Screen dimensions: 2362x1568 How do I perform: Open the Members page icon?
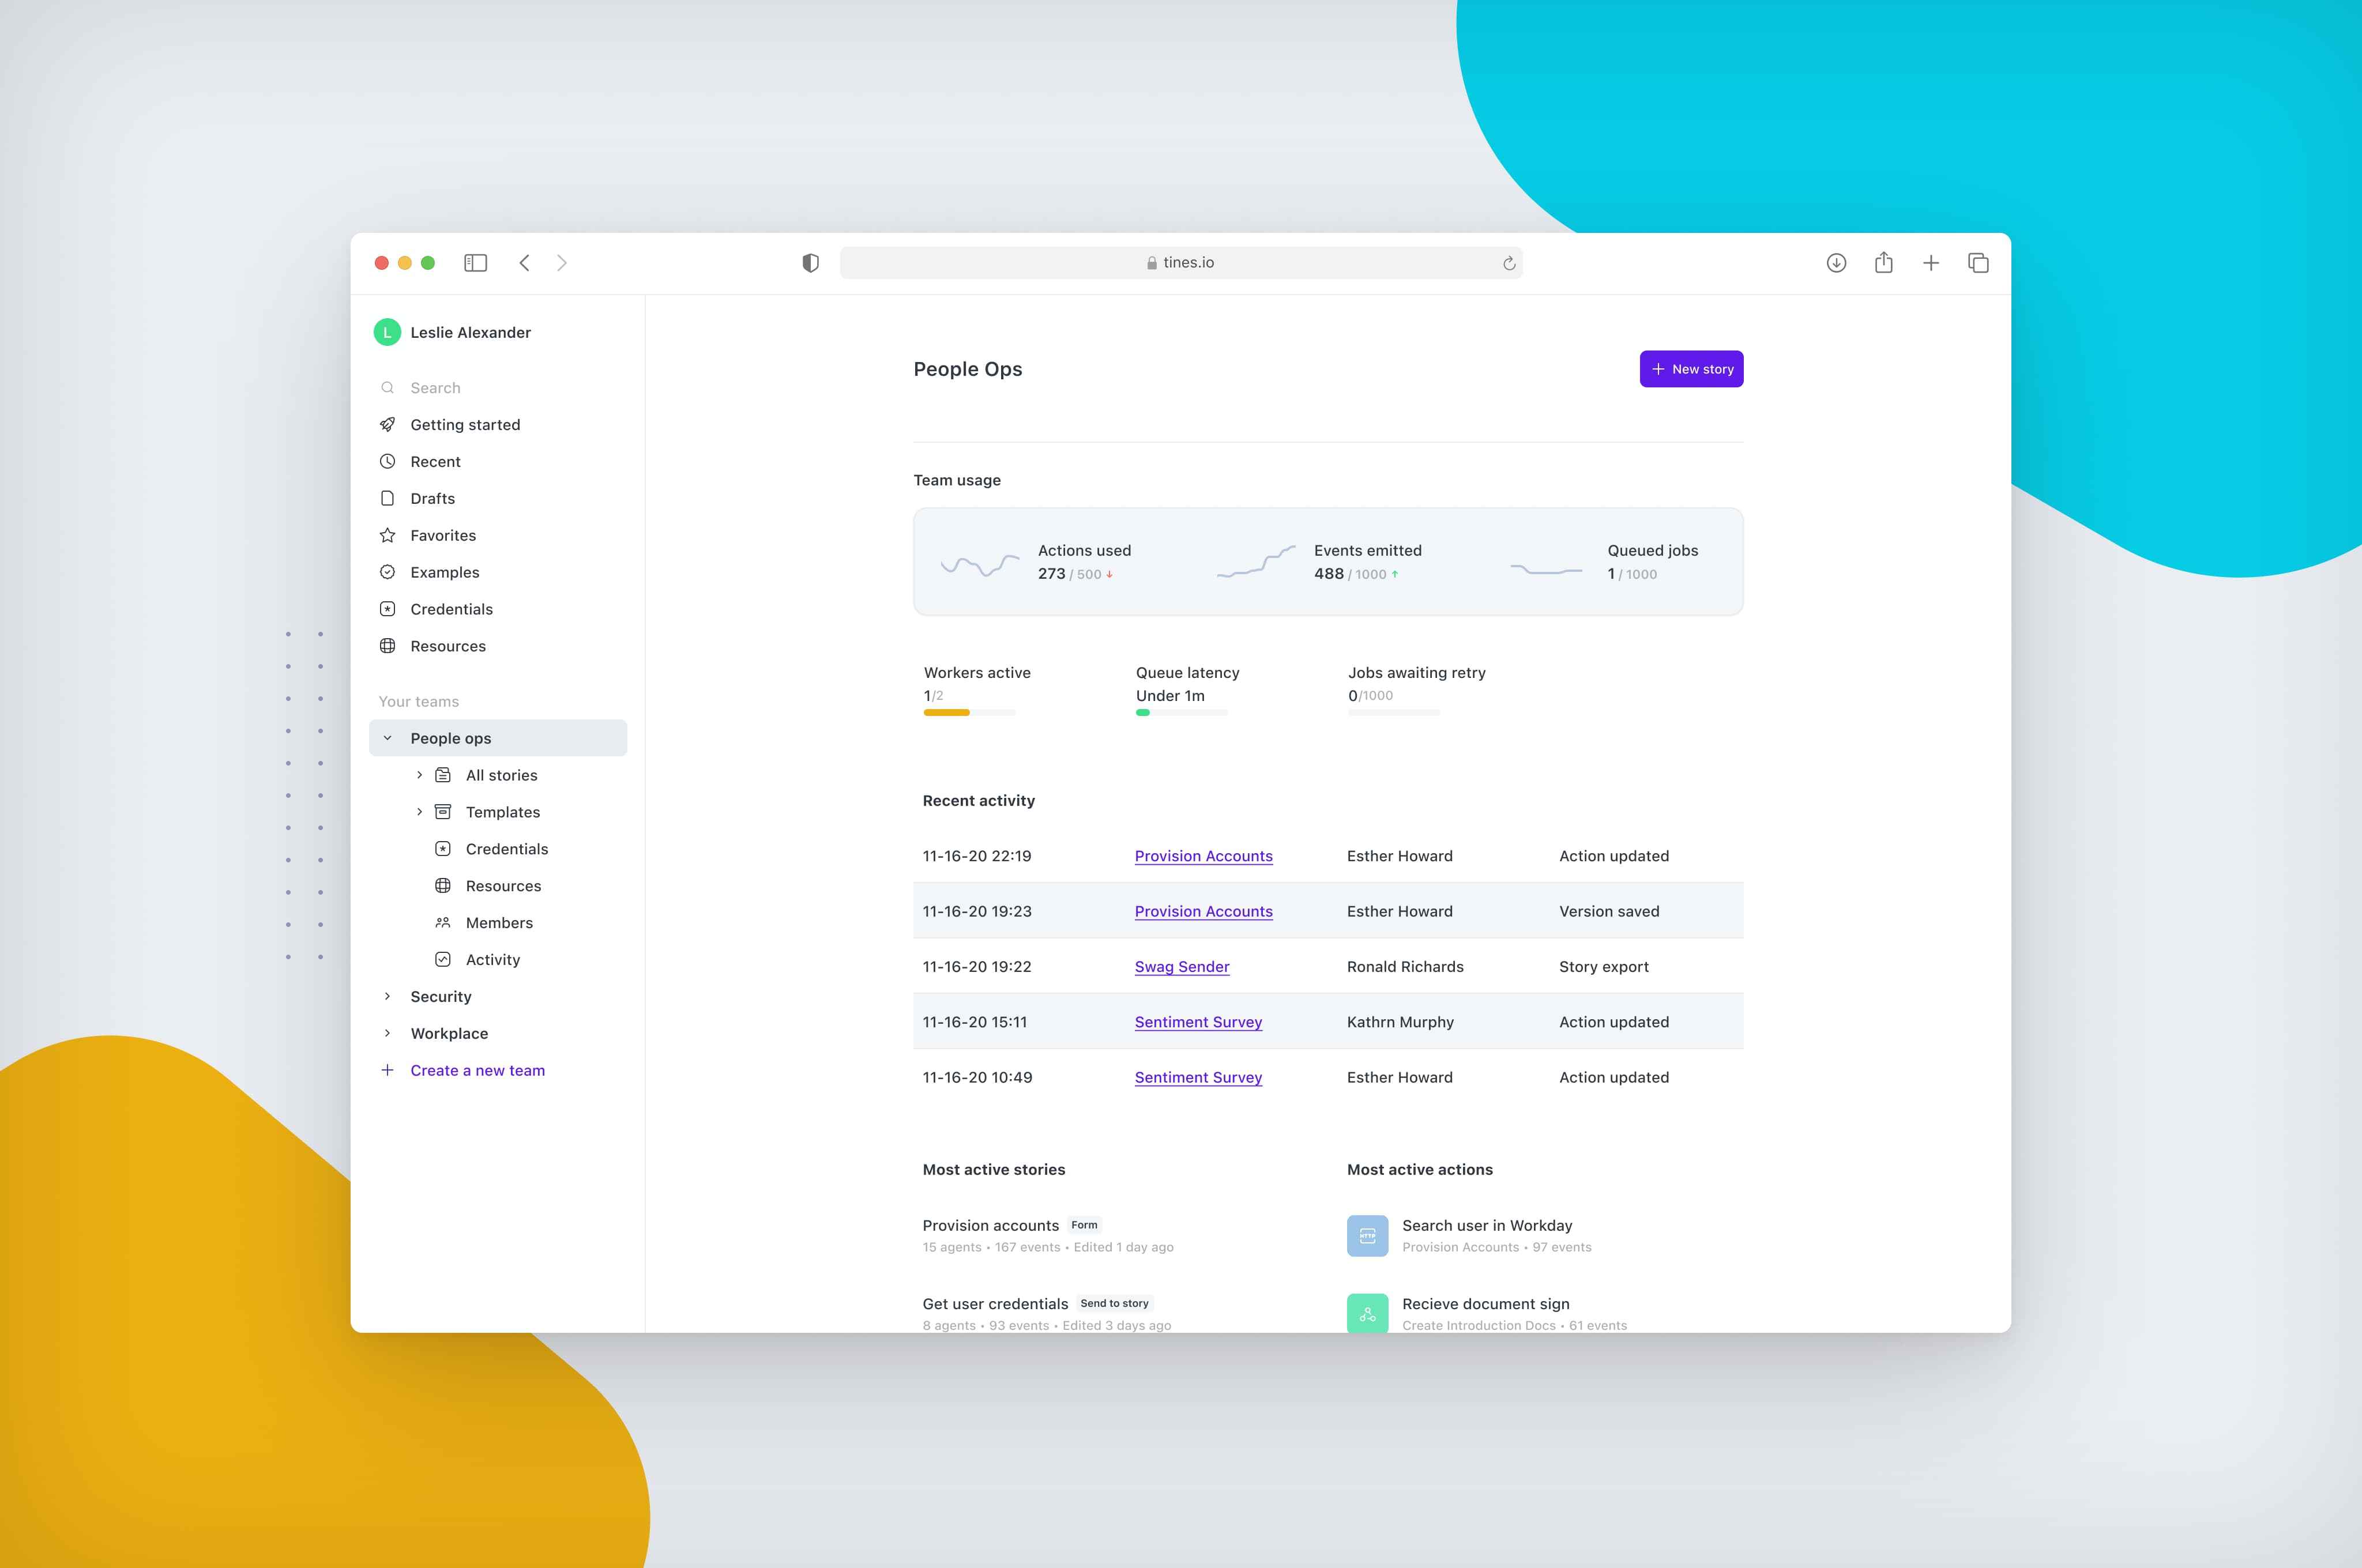(443, 923)
